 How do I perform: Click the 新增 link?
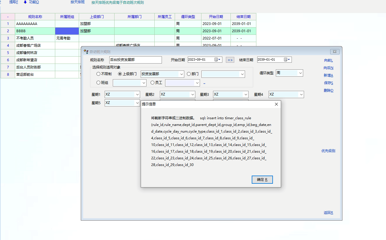[328, 75]
